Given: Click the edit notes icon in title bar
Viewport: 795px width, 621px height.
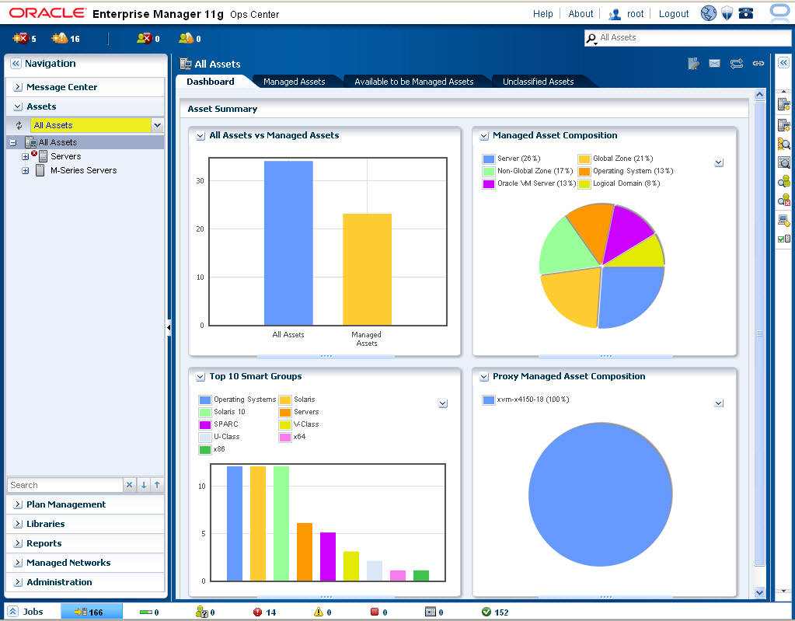Looking at the screenshot, I should [x=693, y=64].
